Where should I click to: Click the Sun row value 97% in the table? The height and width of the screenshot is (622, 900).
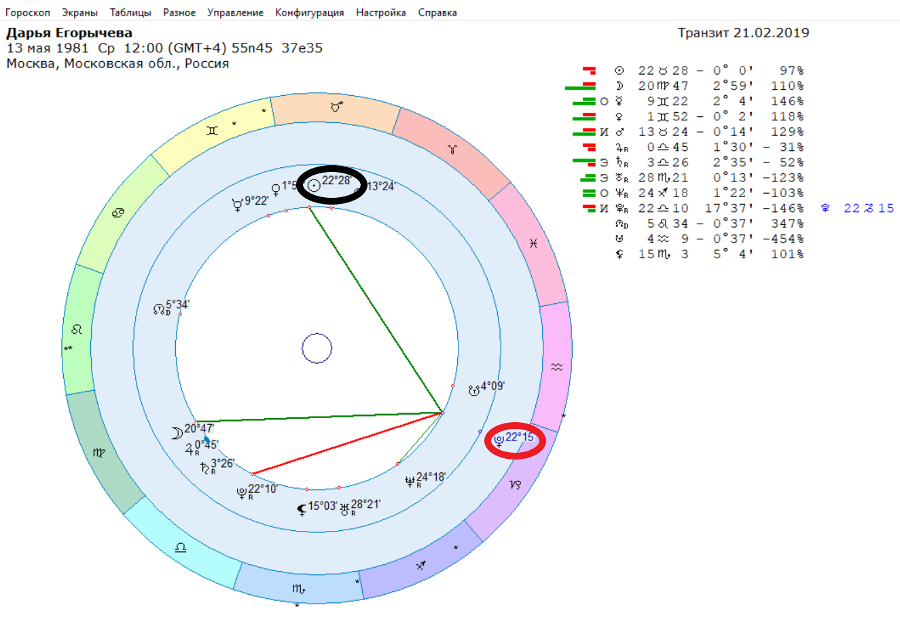point(792,71)
